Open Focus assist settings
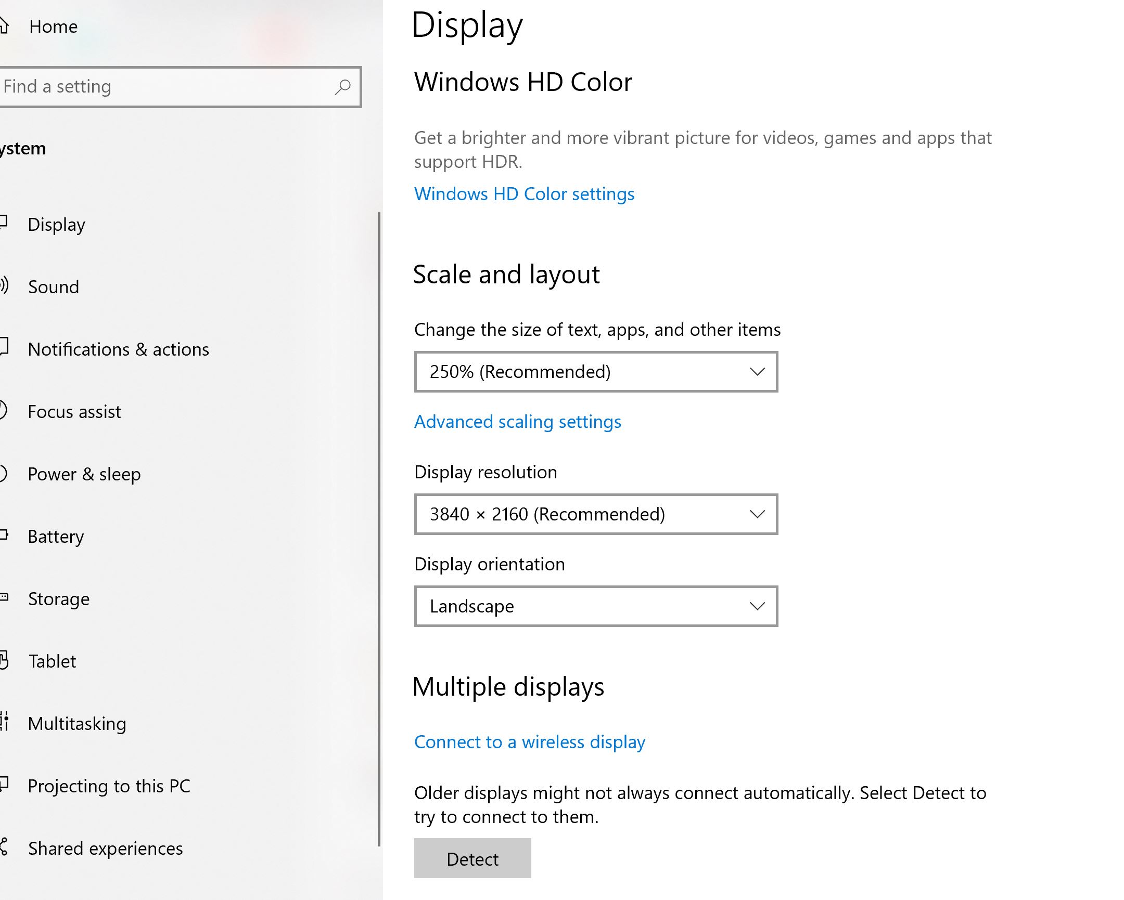 pos(74,412)
